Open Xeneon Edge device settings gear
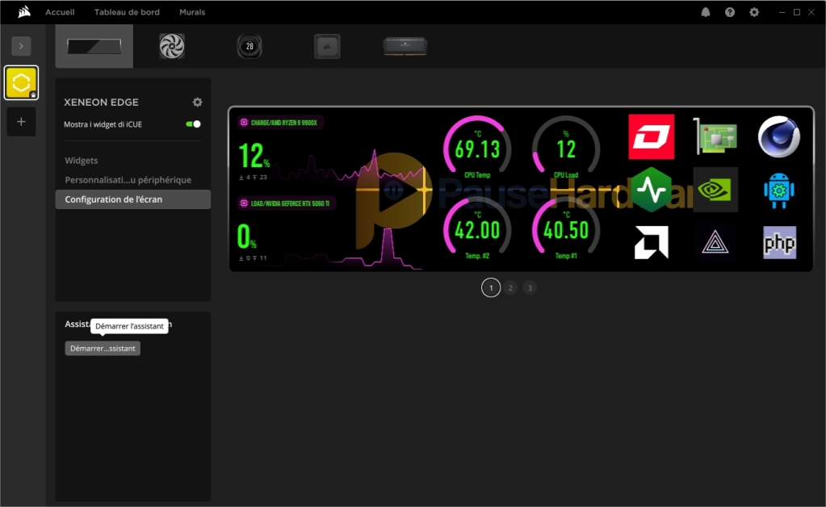Screen dimensions: 826x507 [197, 103]
